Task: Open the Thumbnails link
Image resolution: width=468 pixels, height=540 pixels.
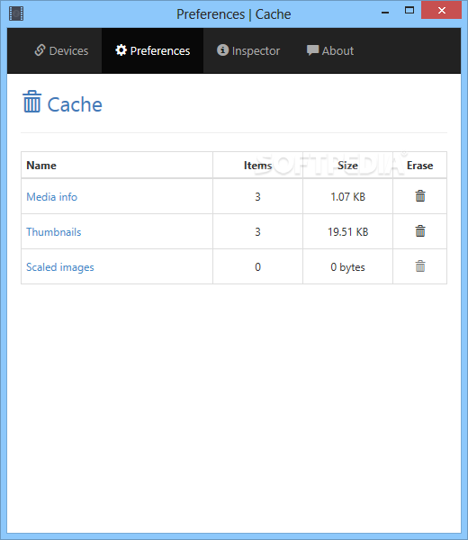Action: click(54, 232)
